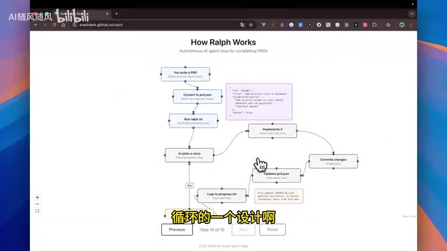
Task: Select the 'AI picks a story' node
Action: tap(189, 155)
